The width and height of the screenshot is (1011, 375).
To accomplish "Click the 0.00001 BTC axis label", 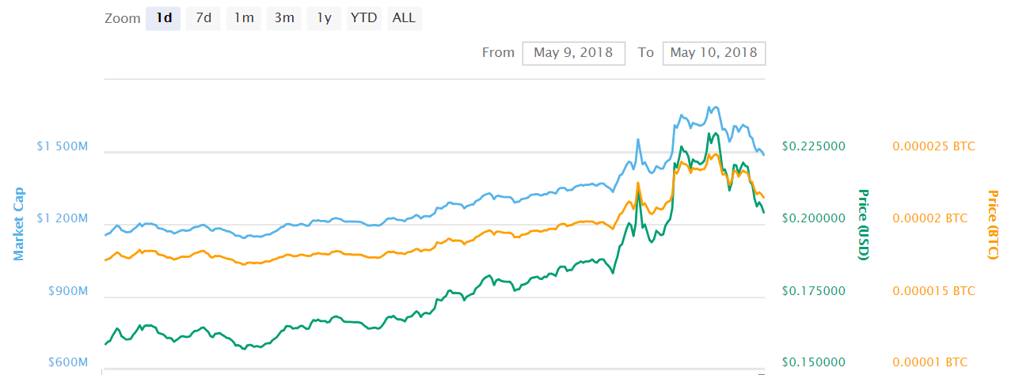I will coord(929,362).
